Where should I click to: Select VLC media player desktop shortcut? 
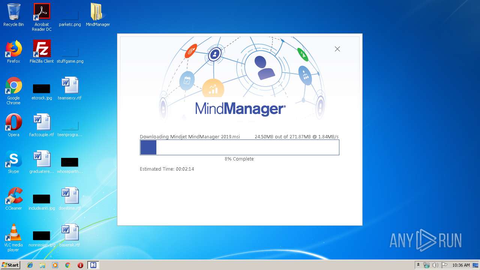click(13, 238)
